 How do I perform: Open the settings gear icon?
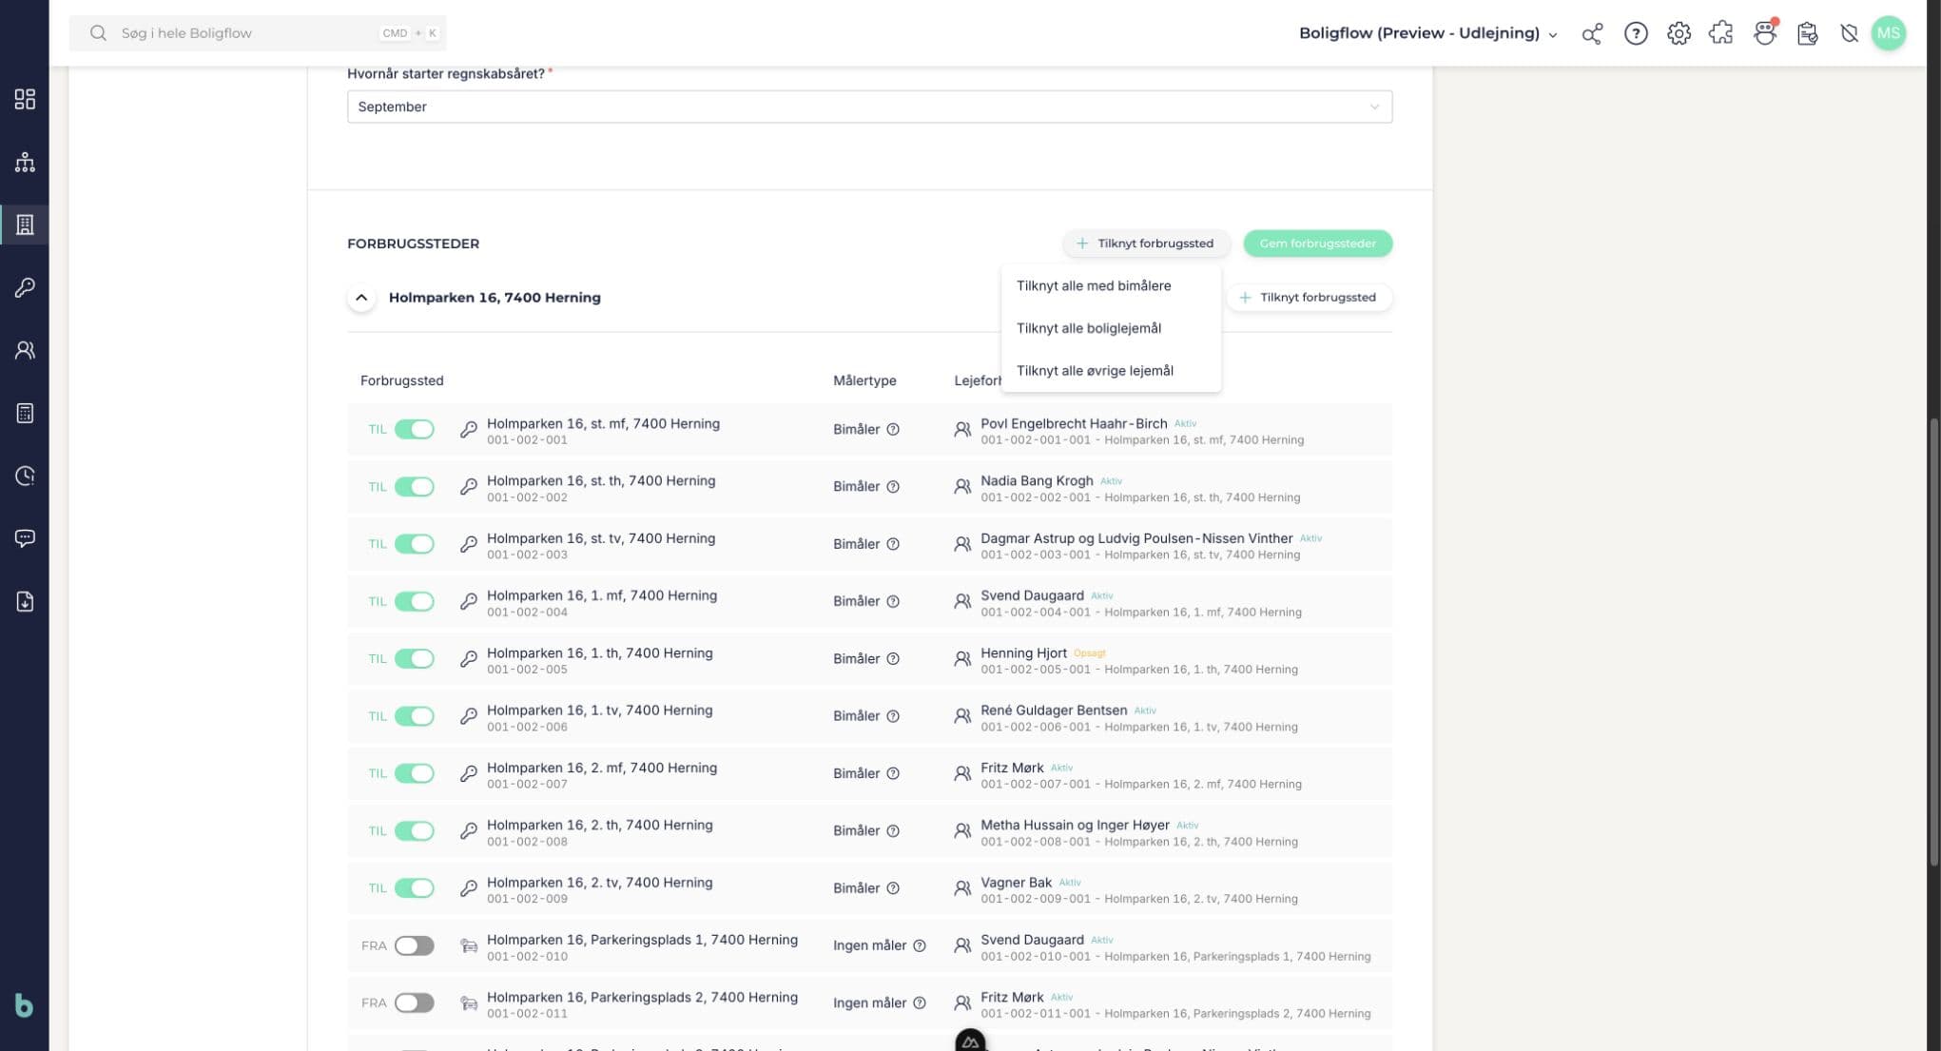(1679, 33)
